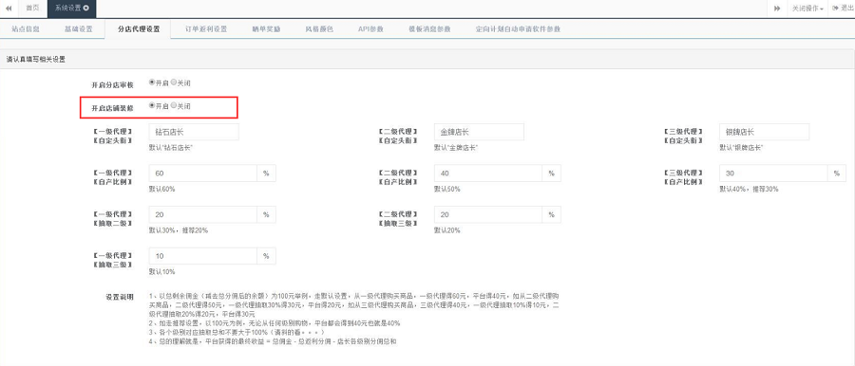Click the 一级代理 抽取三级 field showing 10

[203, 256]
